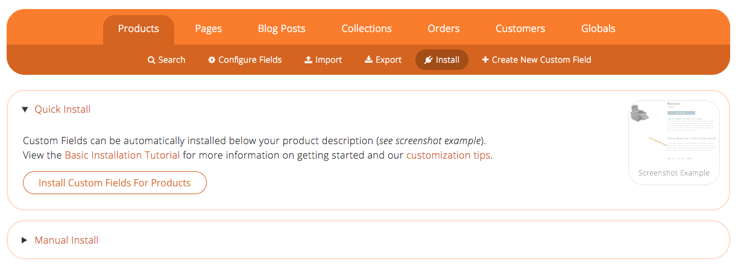Expand the Manual Install section triangle

[25, 240]
